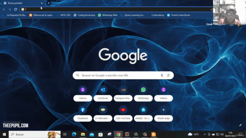
Task: Start voice search with microphone
Action: (162, 76)
